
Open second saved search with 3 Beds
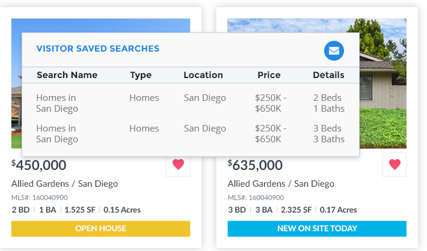191,133
